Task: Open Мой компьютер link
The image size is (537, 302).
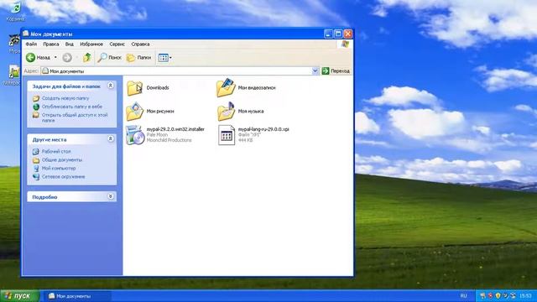Action: pos(59,168)
